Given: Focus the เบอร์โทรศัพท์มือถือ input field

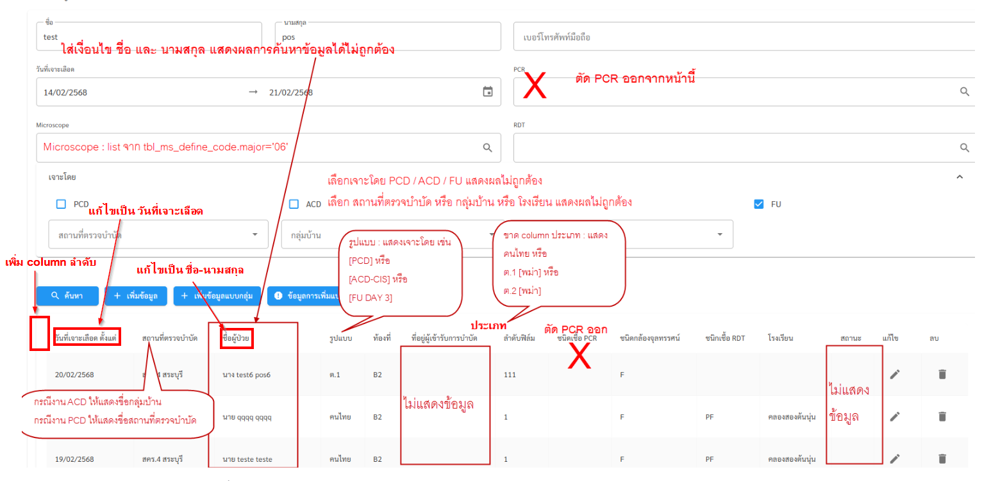Looking at the screenshot, I should coord(744,37).
